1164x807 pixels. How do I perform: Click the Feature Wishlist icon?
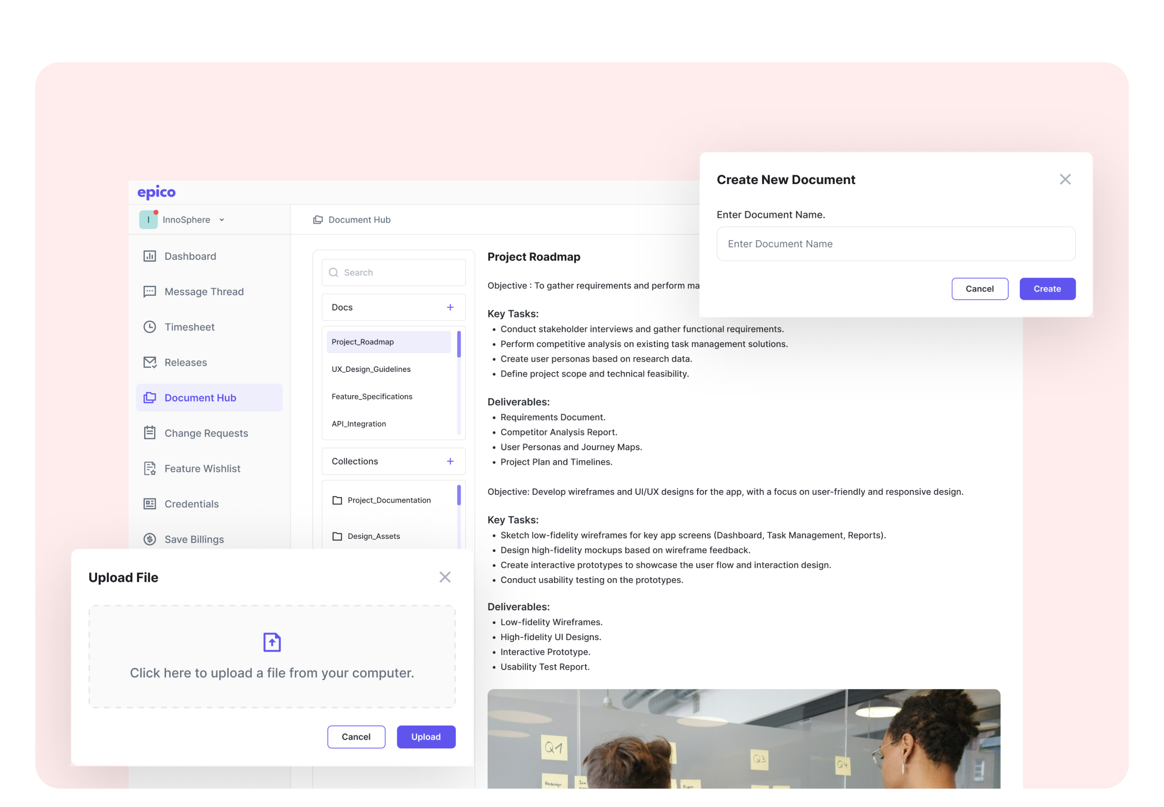(150, 468)
